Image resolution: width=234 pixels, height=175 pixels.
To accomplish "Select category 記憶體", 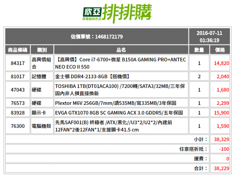I will (39, 77).
